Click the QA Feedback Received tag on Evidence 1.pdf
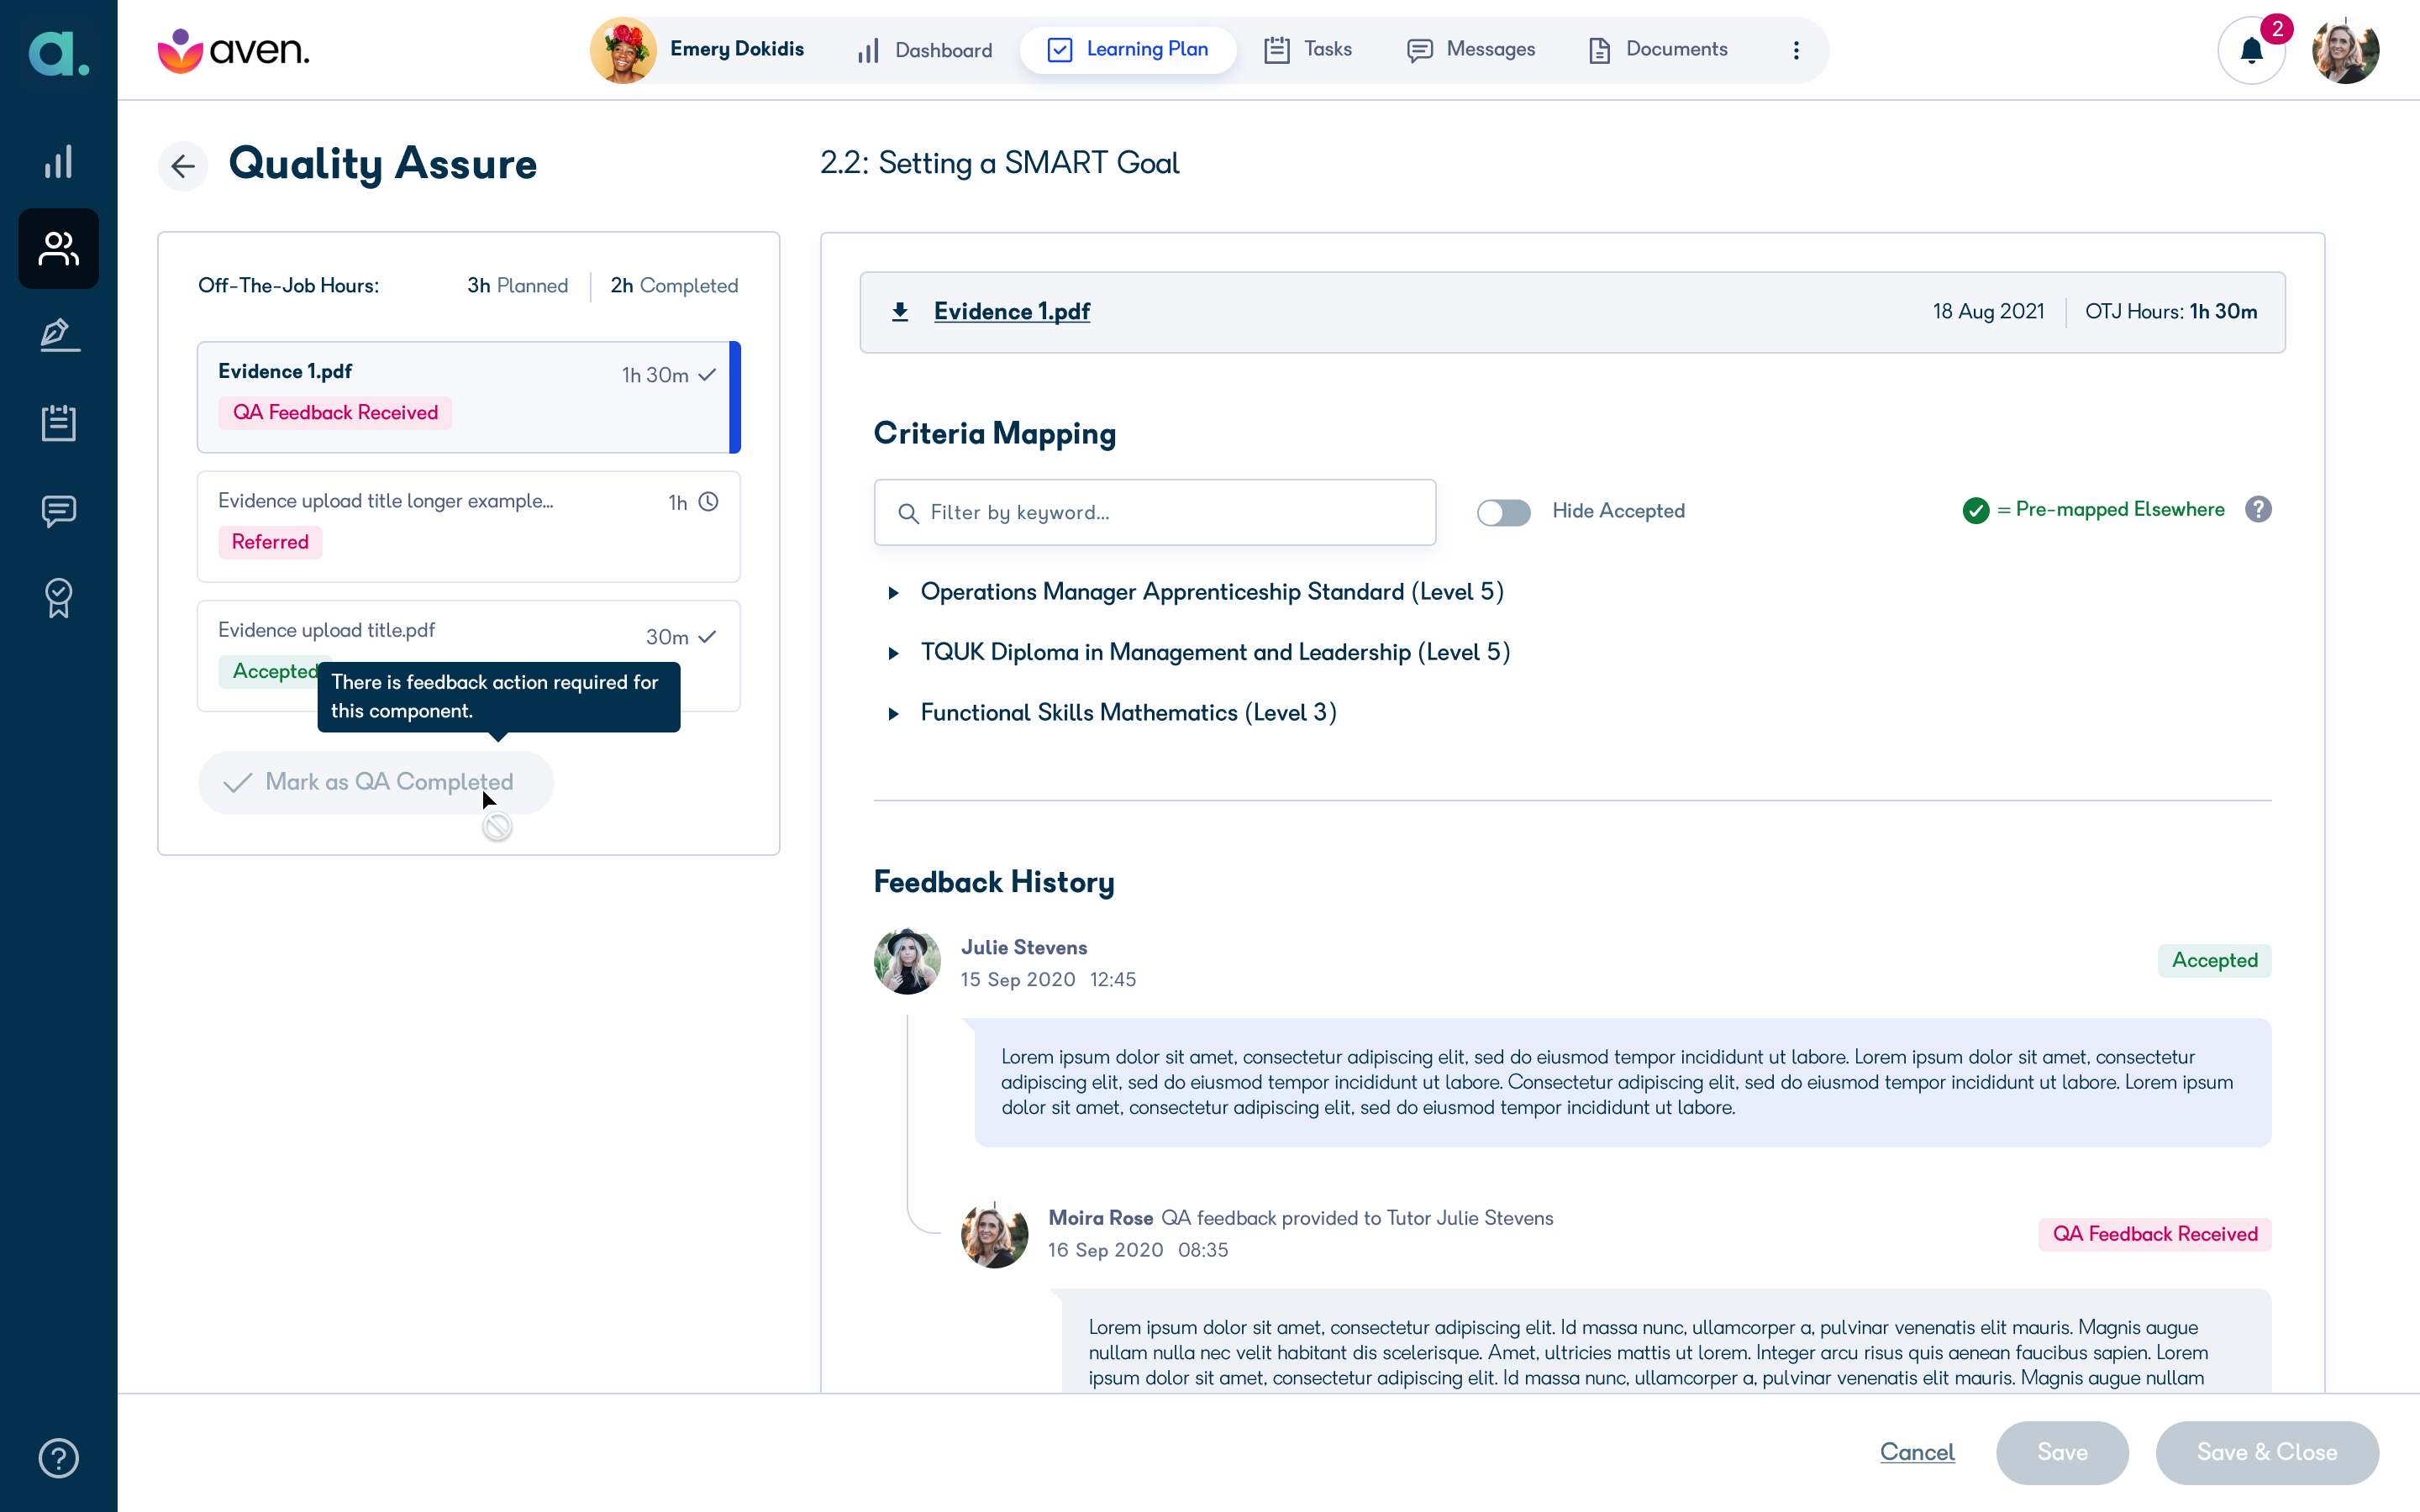The height and width of the screenshot is (1512, 2420). (x=335, y=412)
